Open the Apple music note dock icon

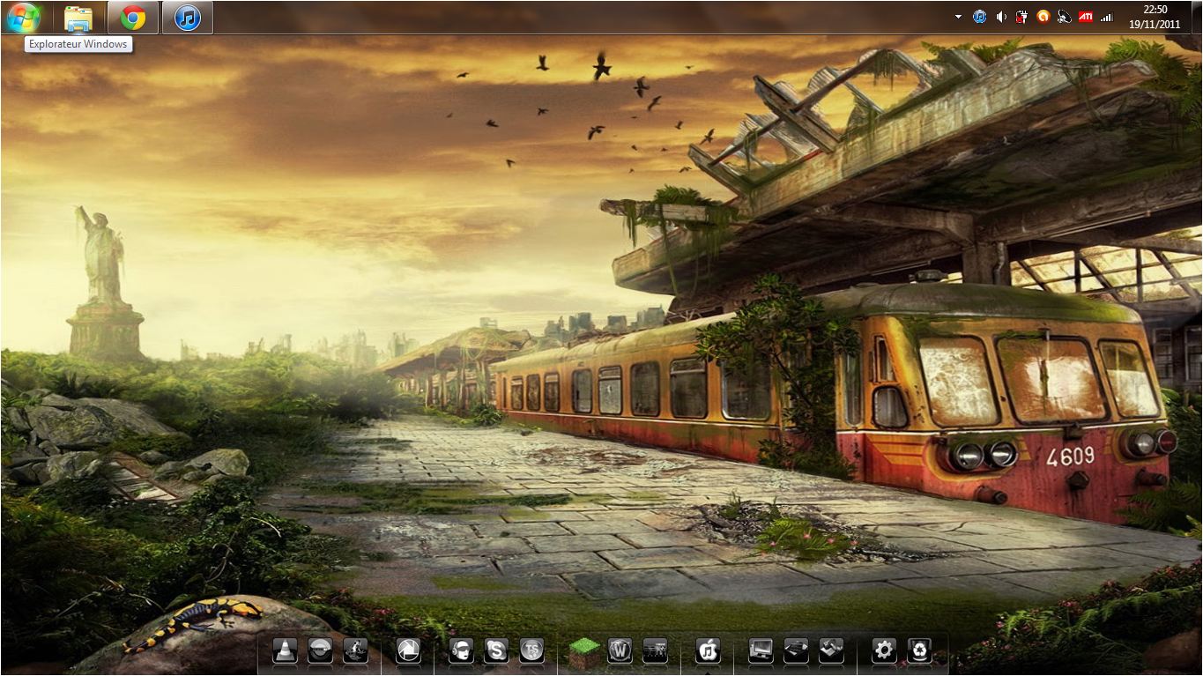[x=708, y=650]
